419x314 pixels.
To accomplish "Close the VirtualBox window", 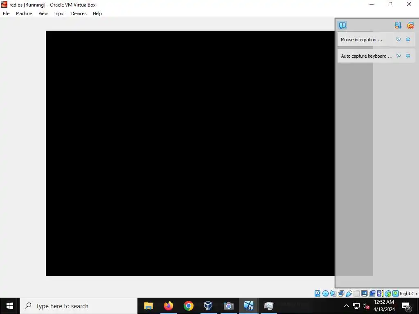I will click(x=409, y=4).
